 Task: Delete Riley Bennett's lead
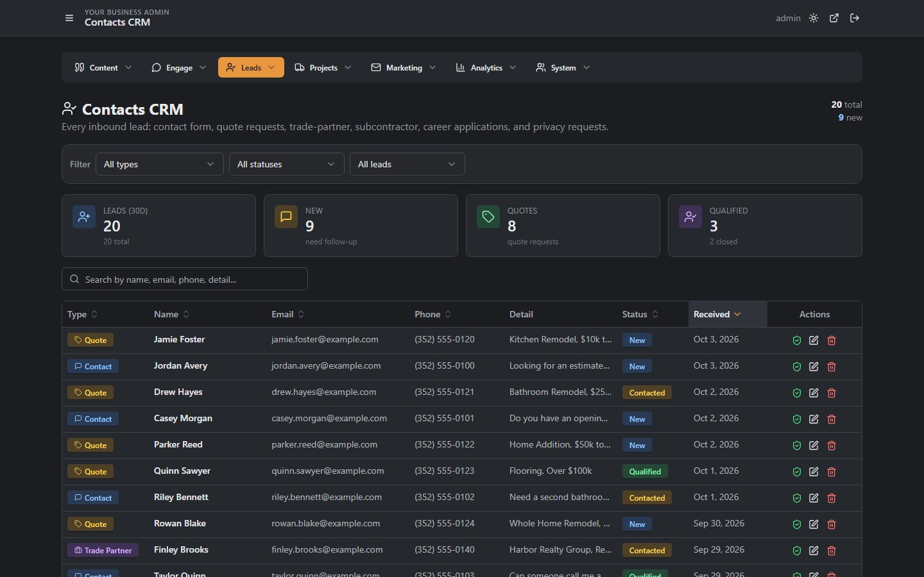pos(832,498)
